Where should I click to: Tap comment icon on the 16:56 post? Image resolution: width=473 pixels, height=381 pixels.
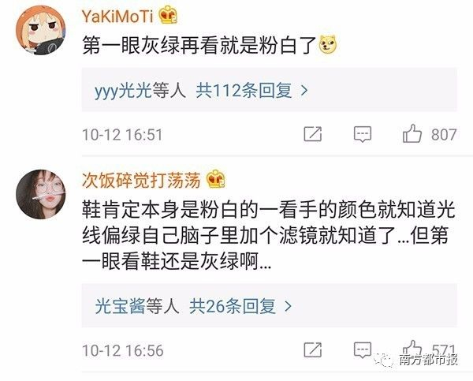363,350
